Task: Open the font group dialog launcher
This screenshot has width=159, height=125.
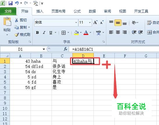Action: 103,42
